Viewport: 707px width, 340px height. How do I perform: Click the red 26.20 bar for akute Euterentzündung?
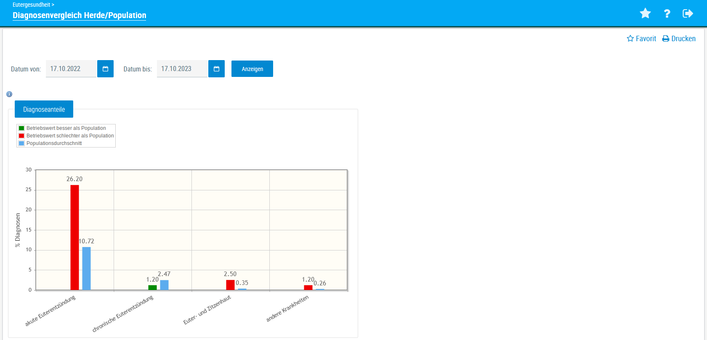coord(74,237)
